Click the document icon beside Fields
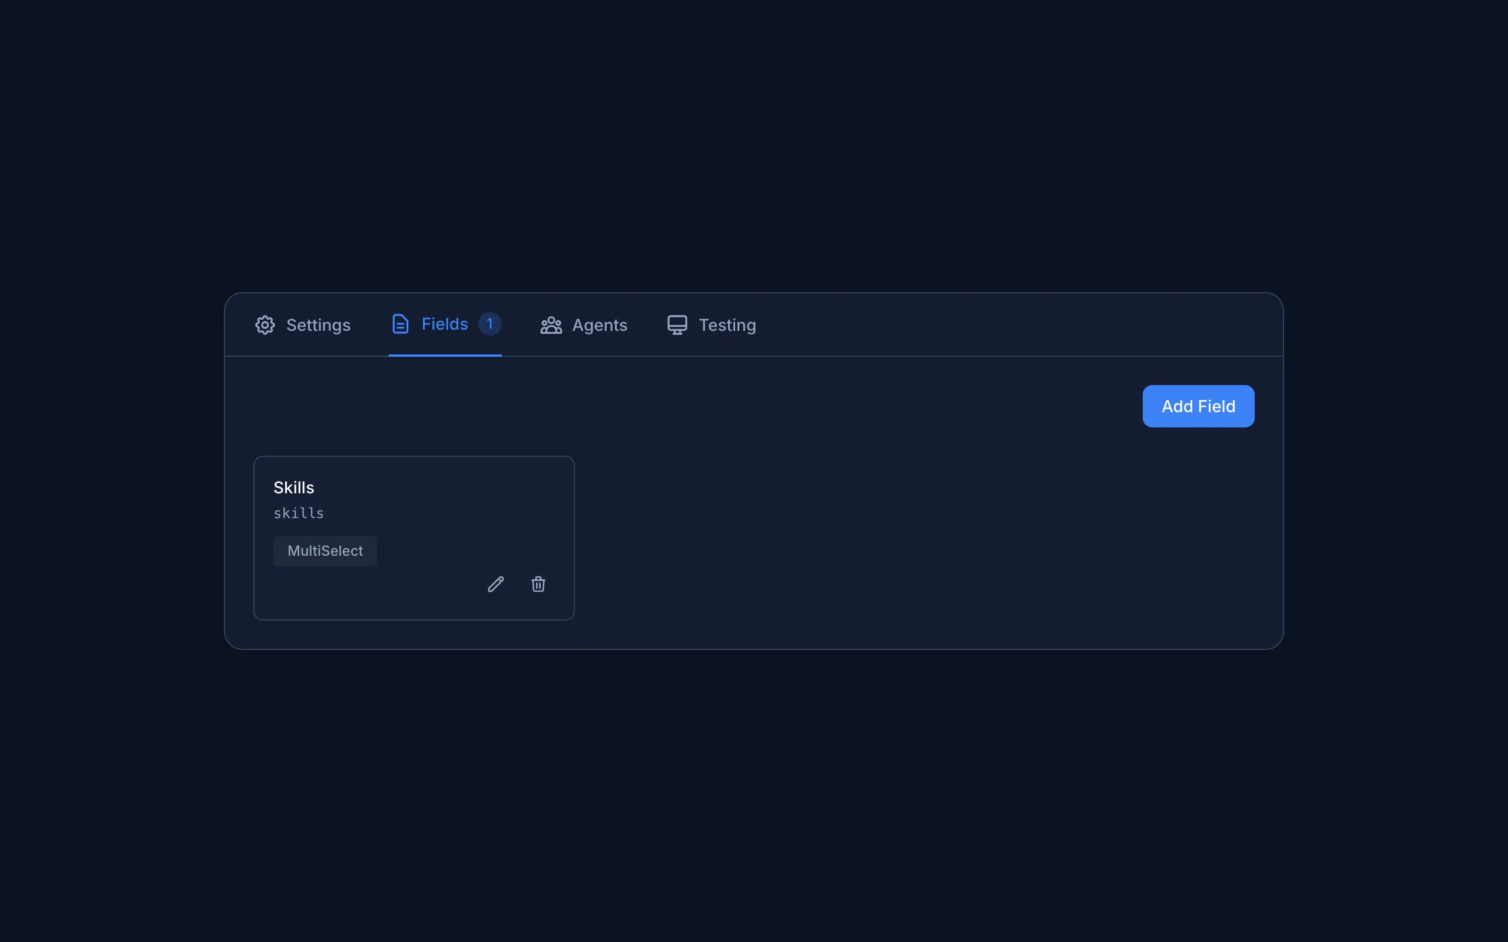This screenshot has width=1508, height=942. [x=400, y=324]
